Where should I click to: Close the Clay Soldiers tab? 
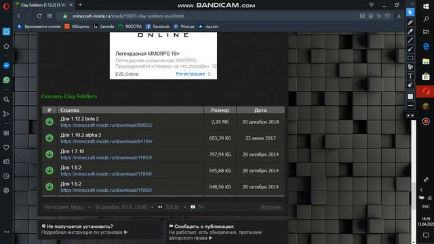[x=71, y=5]
